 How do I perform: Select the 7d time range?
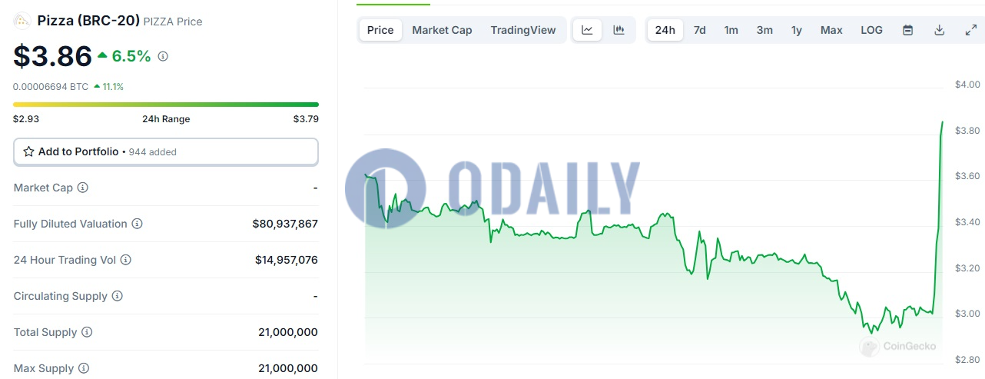pos(699,30)
